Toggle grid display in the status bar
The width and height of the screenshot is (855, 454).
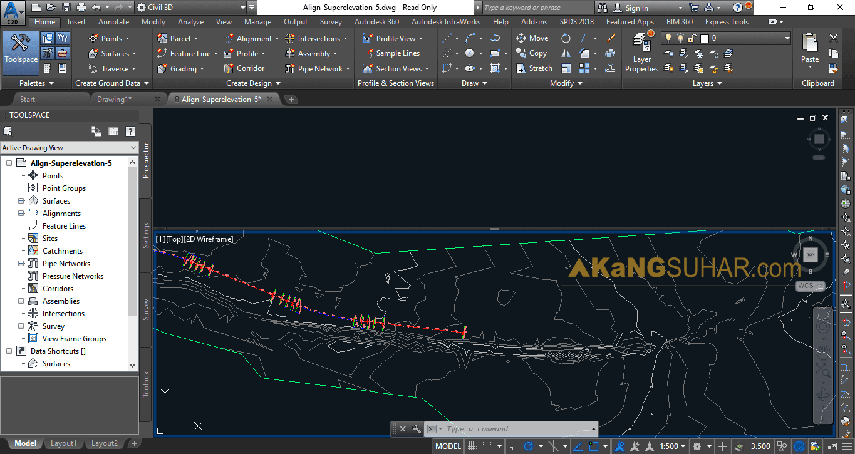click(x=487, y=445)
